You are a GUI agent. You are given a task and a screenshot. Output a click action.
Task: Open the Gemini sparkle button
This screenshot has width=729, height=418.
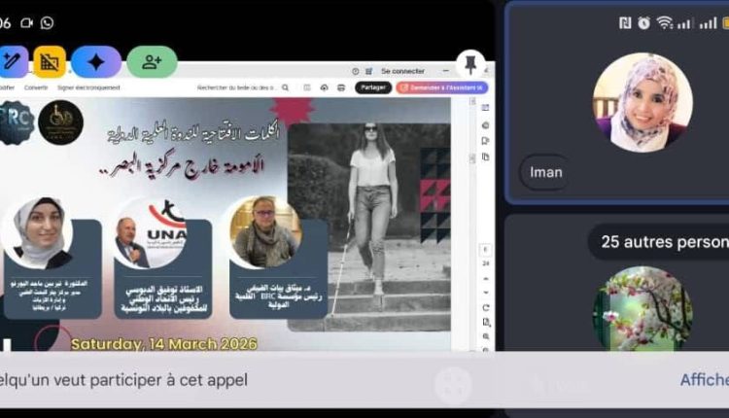click(96, 61)
